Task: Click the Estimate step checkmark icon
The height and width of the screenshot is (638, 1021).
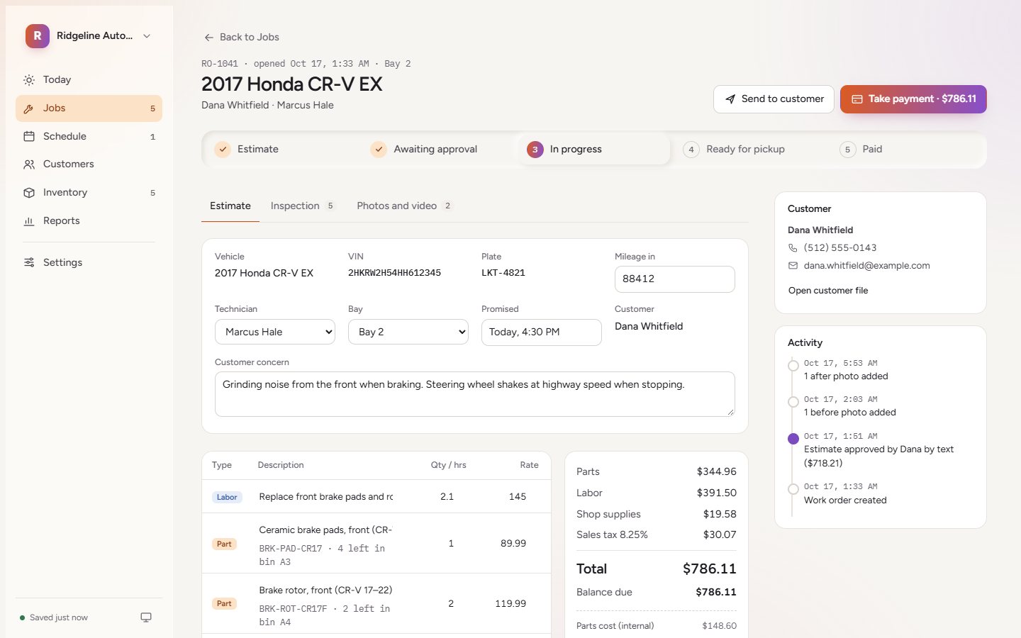Action: coord(223,150)
